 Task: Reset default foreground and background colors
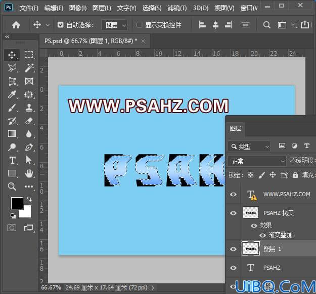13,215
